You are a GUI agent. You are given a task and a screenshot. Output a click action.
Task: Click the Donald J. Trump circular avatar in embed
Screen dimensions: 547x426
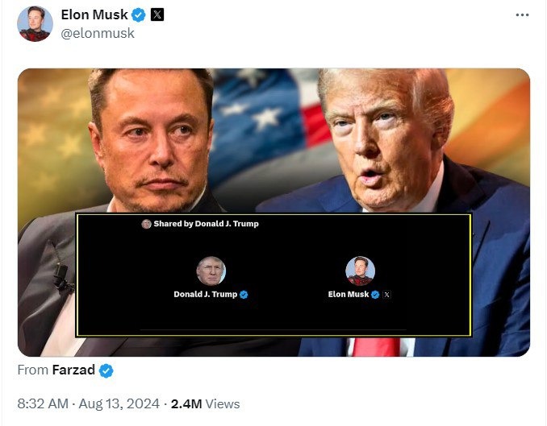point(211,271)
